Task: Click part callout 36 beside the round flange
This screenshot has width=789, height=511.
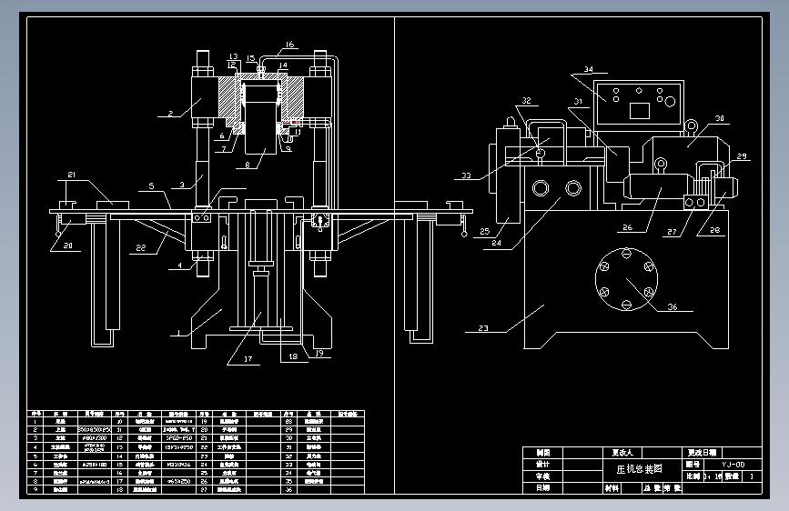Action: 673,306
